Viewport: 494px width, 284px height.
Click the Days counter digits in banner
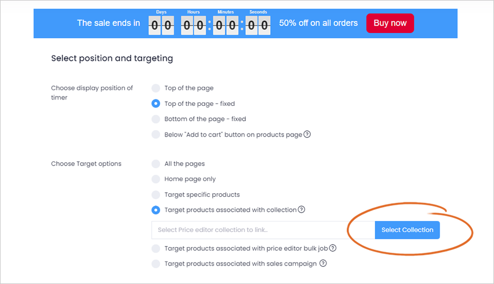161,25
